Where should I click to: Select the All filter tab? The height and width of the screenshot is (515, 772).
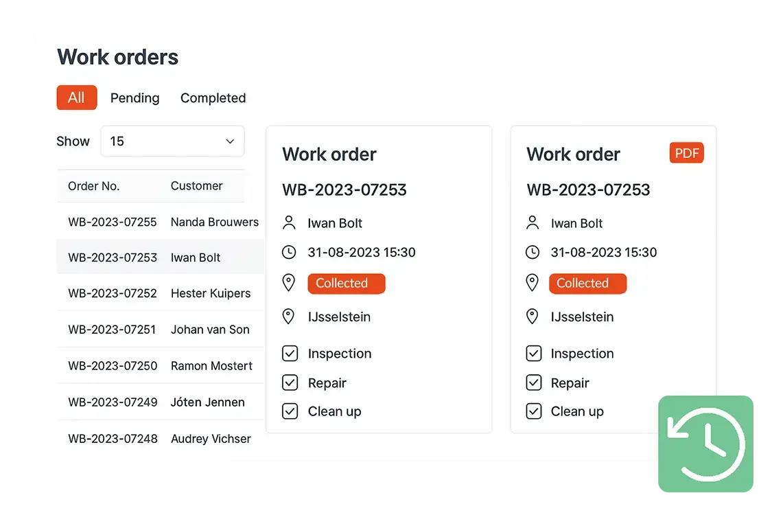(x=76, y=98)
